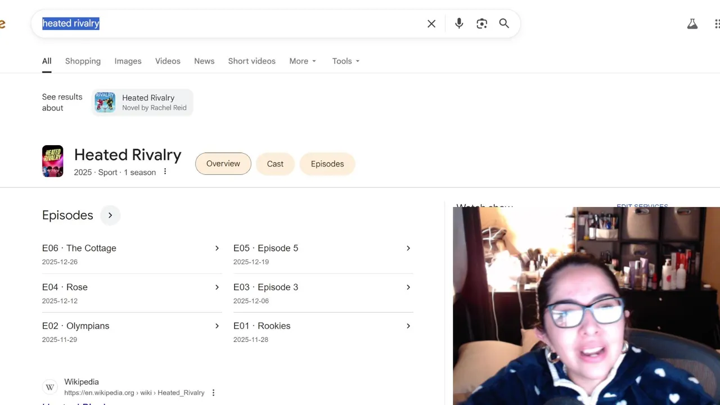Image resolution: width=720 pixels, height=405 pixels.
Task: Switch to the News tab
Action: click(x=204, y=61)
